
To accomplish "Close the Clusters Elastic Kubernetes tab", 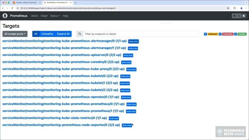I will tap(40, 3).
